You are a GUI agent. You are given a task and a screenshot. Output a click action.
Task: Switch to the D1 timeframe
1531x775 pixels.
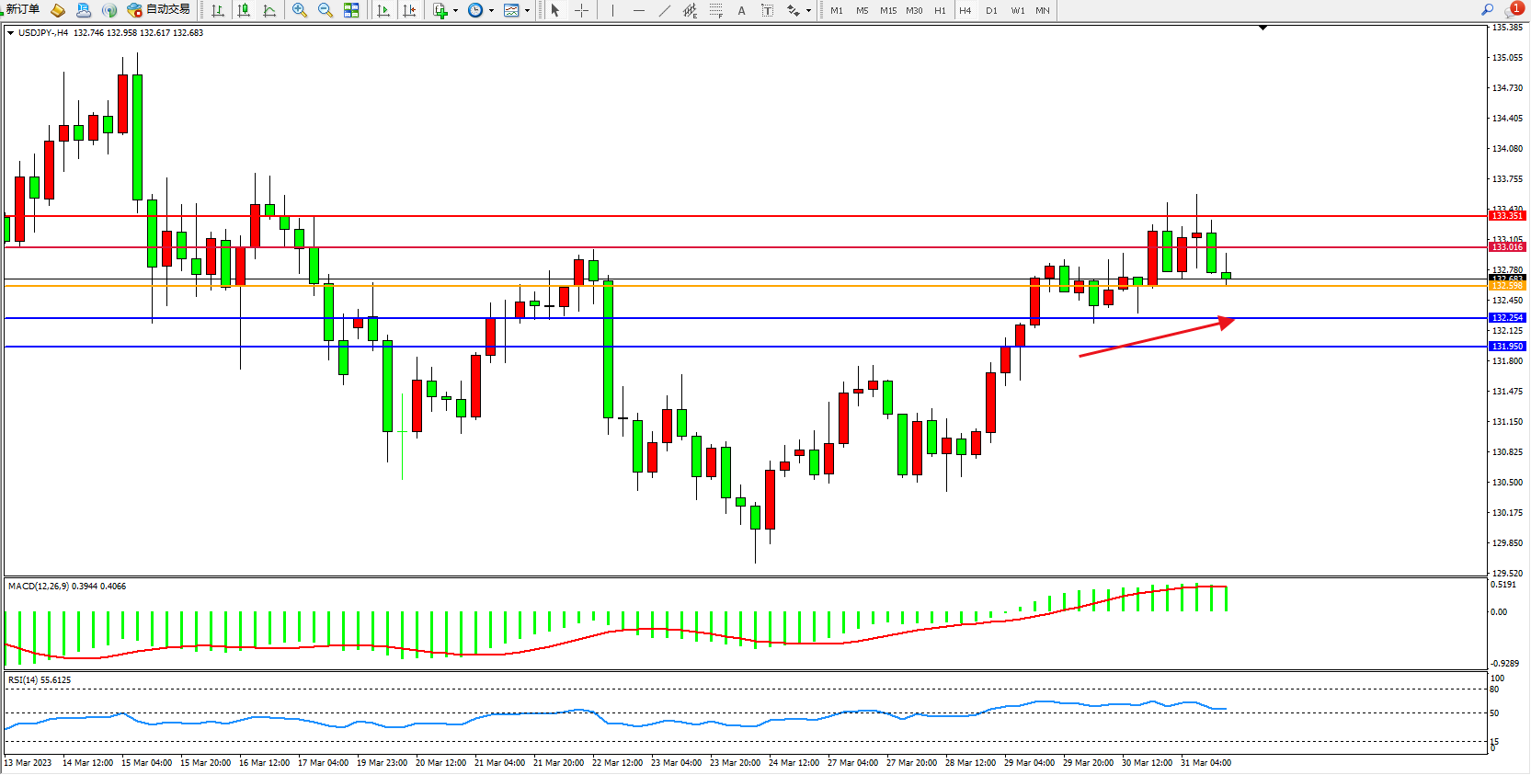click(x=991, y=10)
